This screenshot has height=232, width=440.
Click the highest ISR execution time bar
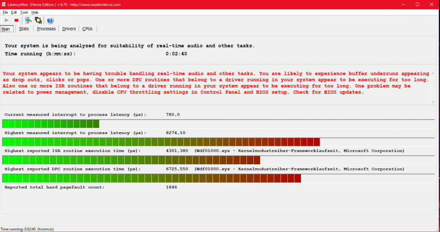[x=219, y=160]
